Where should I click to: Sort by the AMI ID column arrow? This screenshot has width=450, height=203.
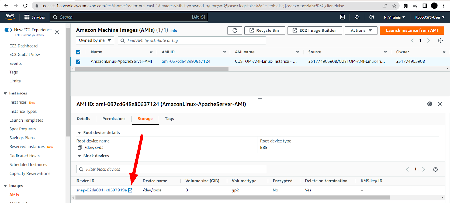tap(224, 52)
